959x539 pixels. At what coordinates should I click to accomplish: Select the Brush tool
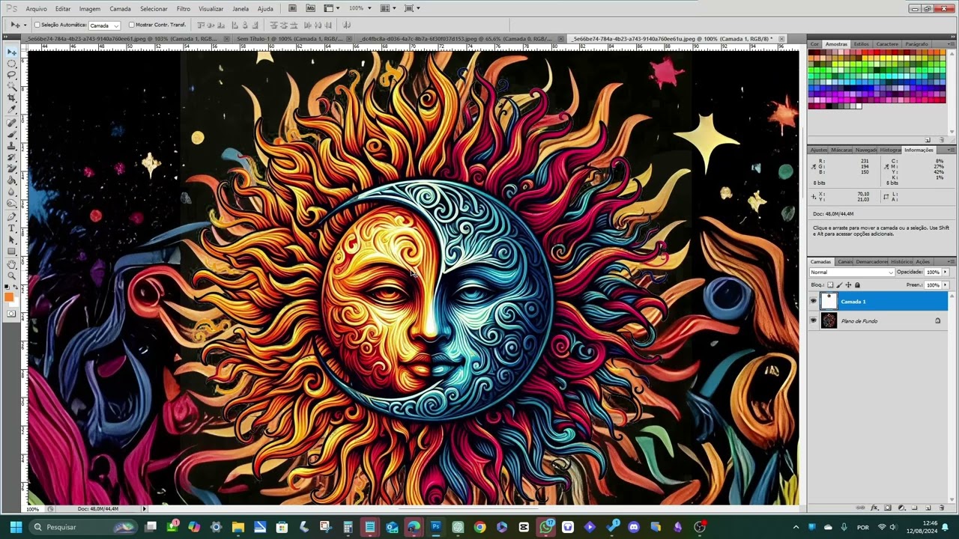tap(12, 133)
